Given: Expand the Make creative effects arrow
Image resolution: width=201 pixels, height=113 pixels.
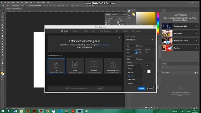Looking at the screenshot, I should pyautogui.click(x=196, y=40).
